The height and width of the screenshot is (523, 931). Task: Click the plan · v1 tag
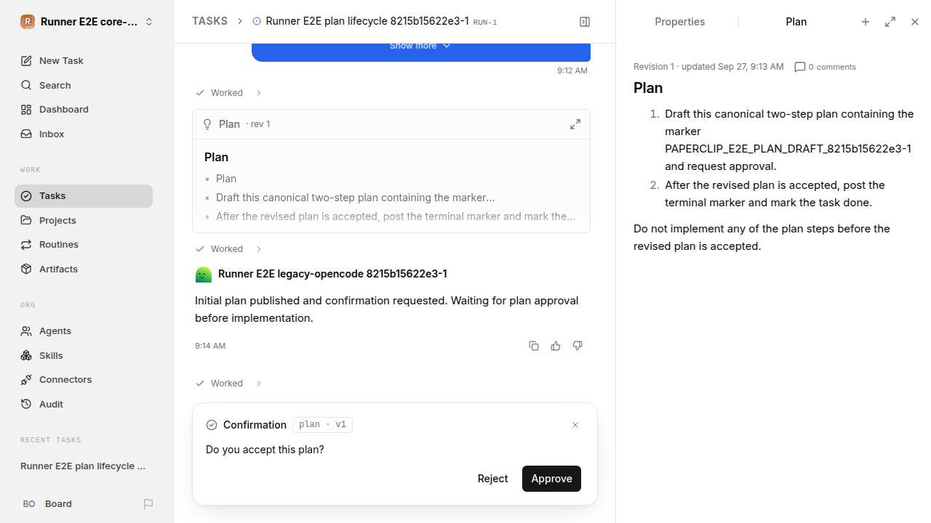(x=322, y=425)
